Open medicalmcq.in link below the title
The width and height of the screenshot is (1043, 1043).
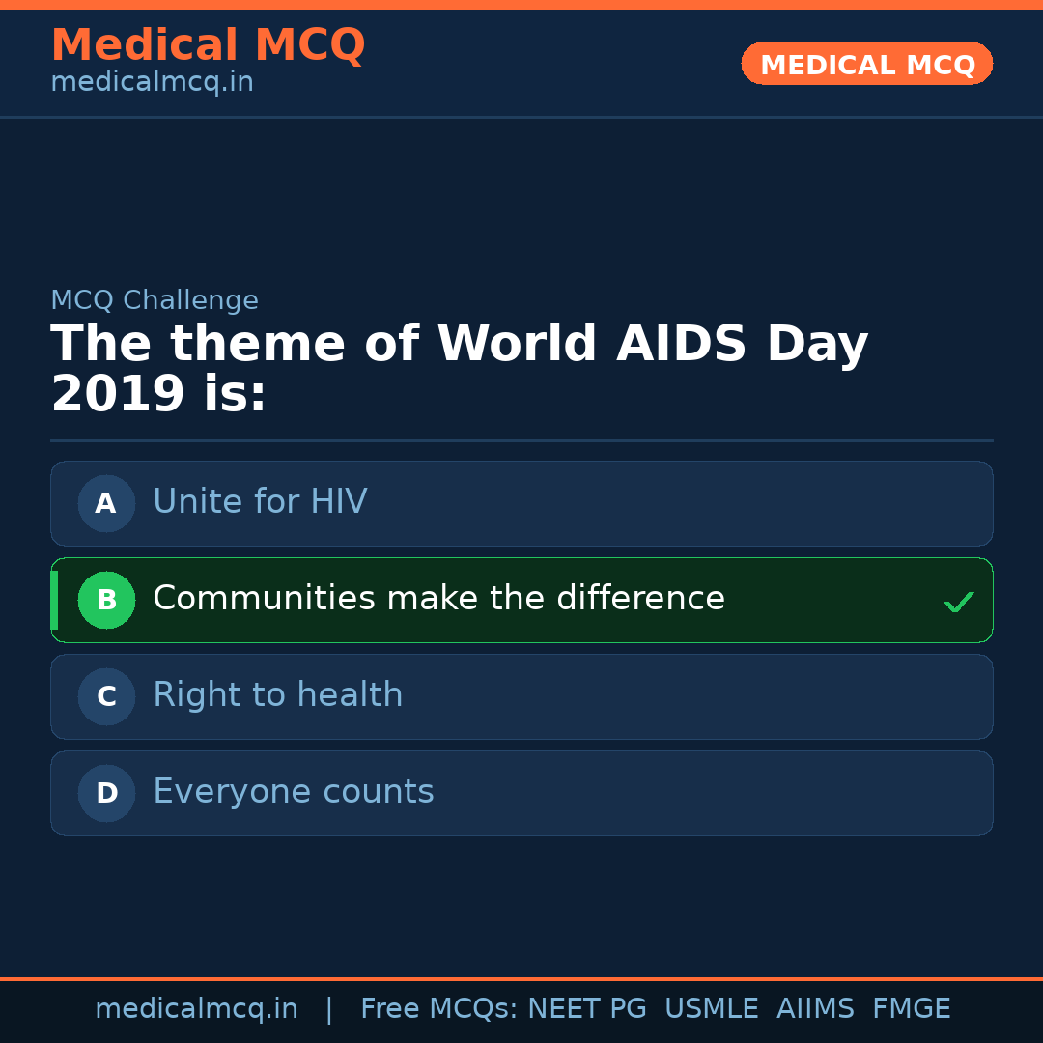[x=152, y=82]
